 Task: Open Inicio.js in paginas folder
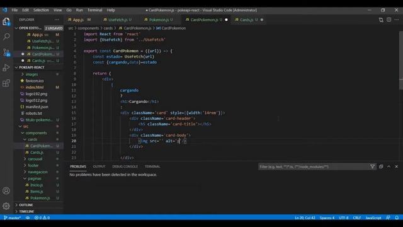click(x=37, y=185)
